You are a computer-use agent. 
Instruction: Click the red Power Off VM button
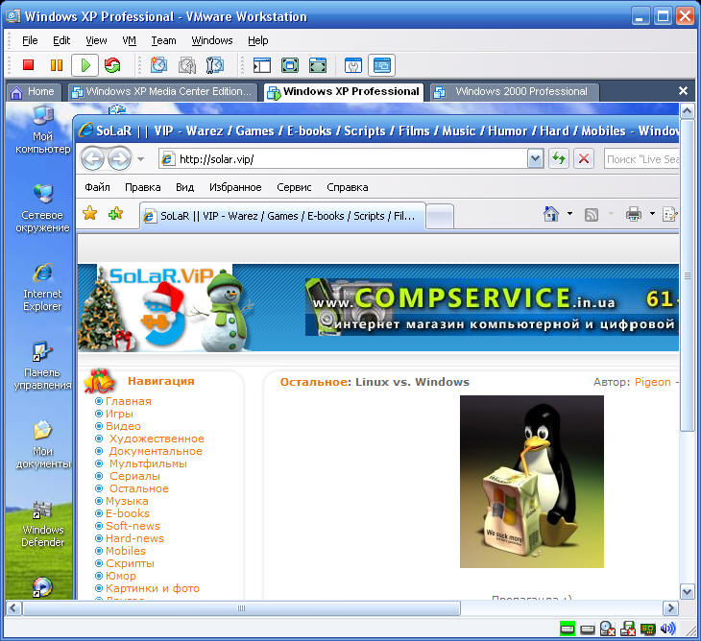point(28,65)
